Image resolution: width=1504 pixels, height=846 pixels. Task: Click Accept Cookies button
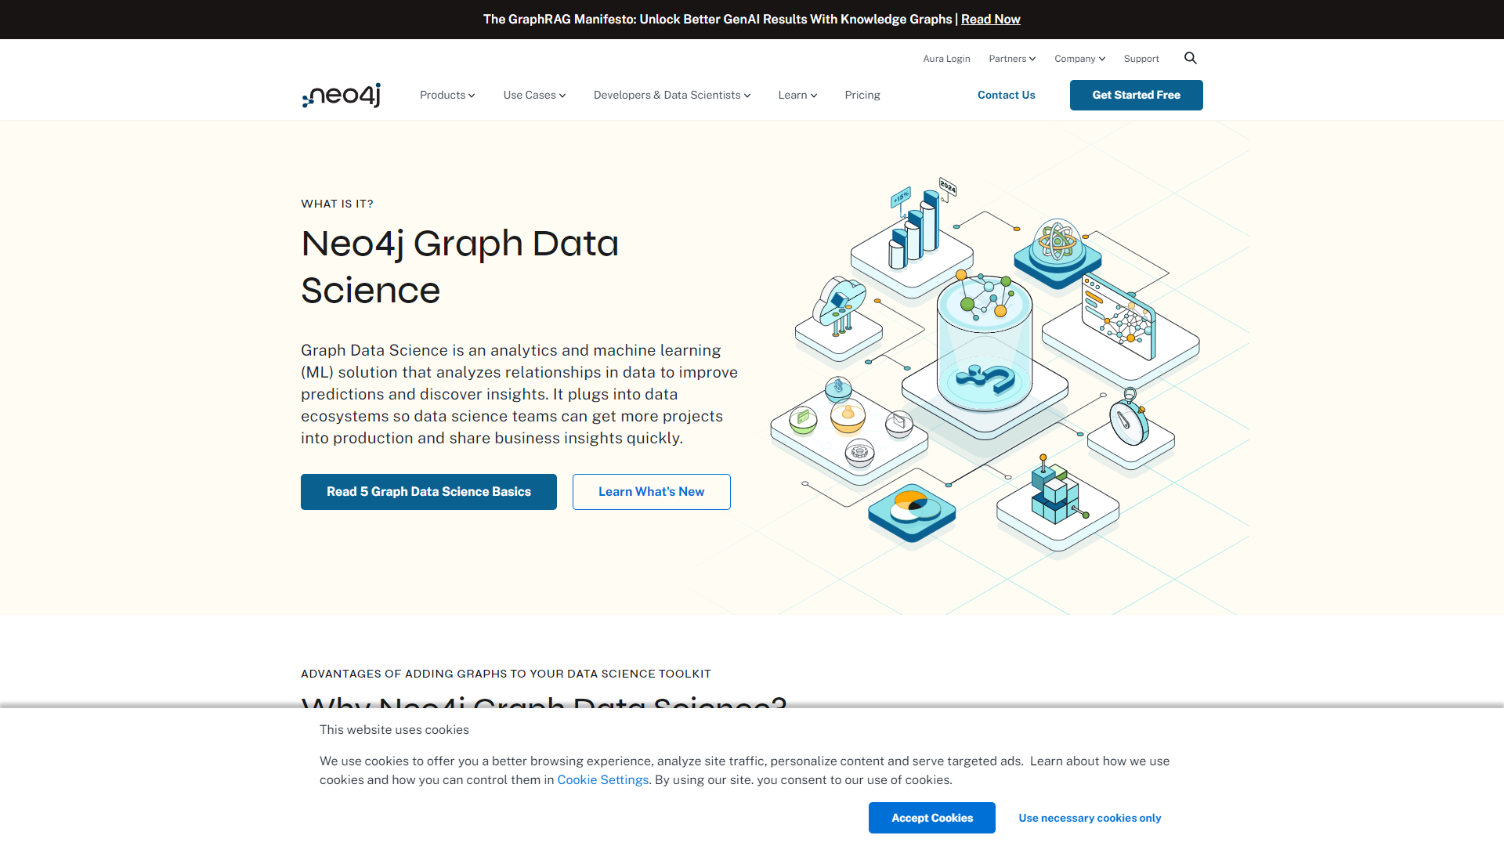click(x=931, y=818)
